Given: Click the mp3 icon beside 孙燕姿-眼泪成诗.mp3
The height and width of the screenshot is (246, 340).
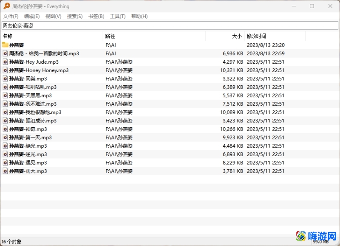Looking at the screenshot, I should 5,121.
